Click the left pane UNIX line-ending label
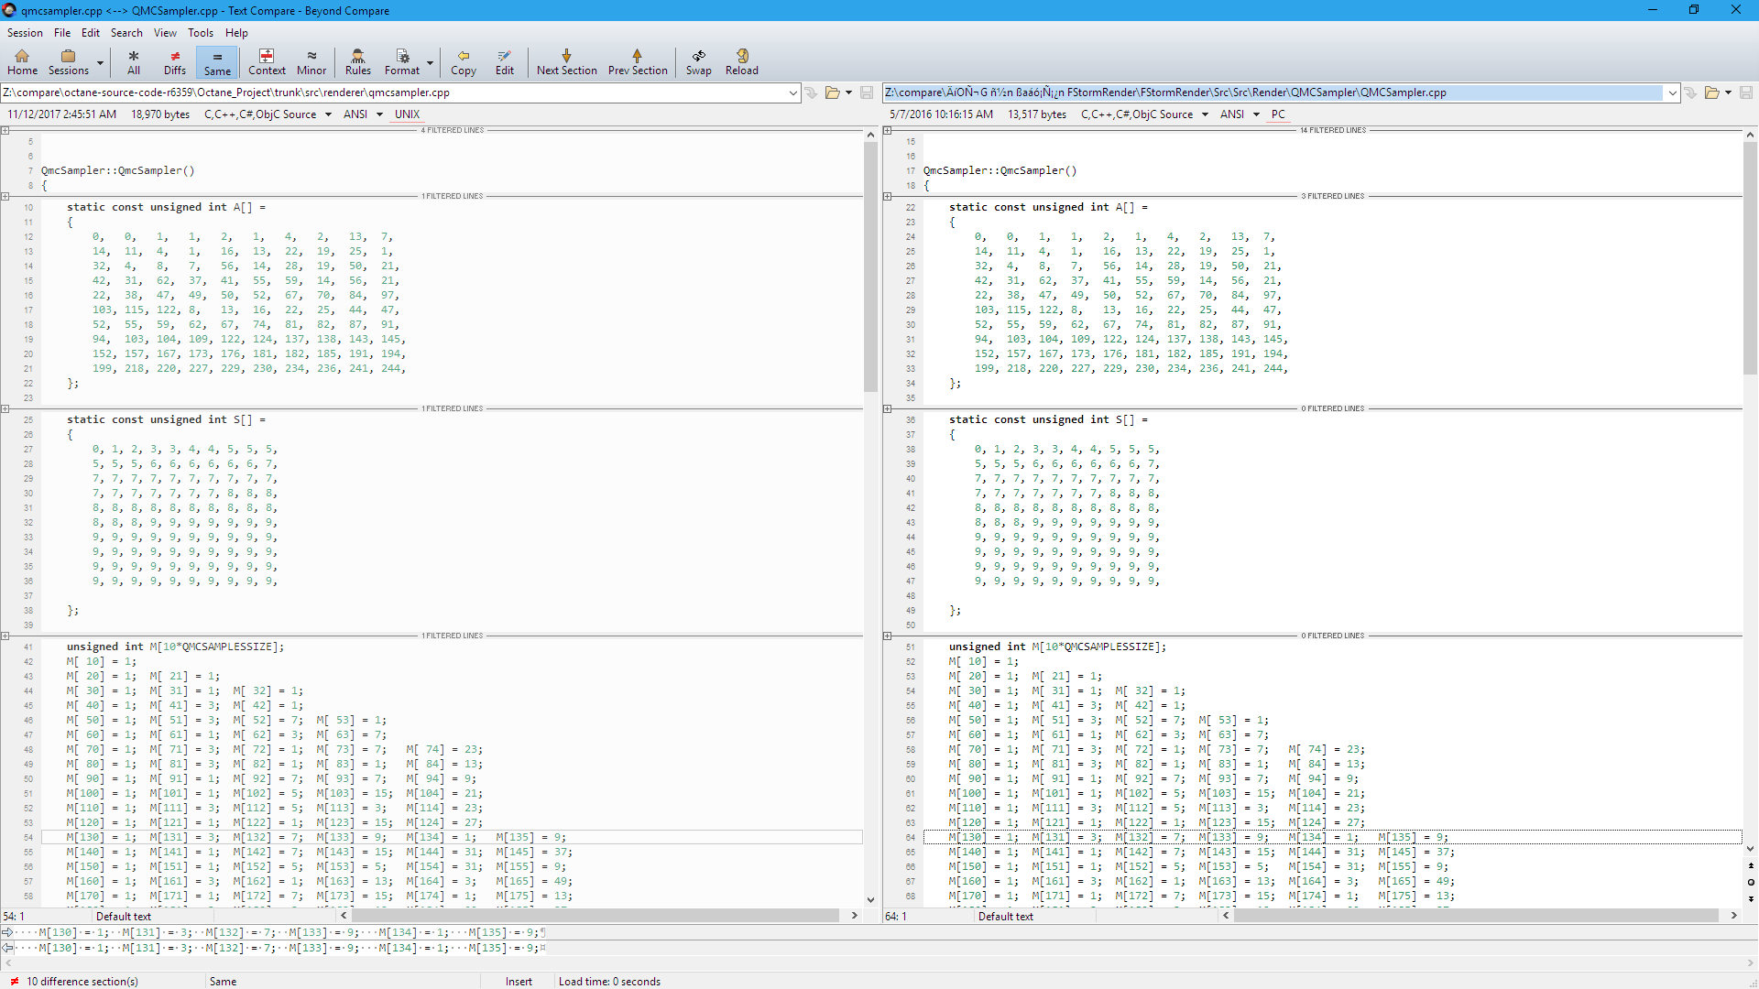Image resolution: width=1759 pixels, height=989 pixels. pyautogui.click(x=407, y=114)
